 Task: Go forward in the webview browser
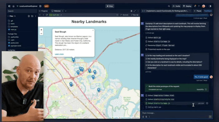tap(43, 15)
